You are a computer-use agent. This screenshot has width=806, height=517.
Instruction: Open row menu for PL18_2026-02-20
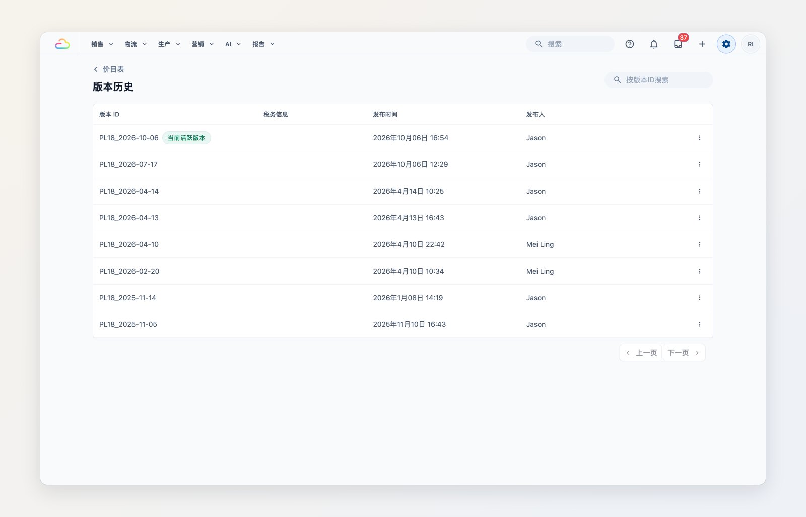pyautogui.click(x=700, y=271)
